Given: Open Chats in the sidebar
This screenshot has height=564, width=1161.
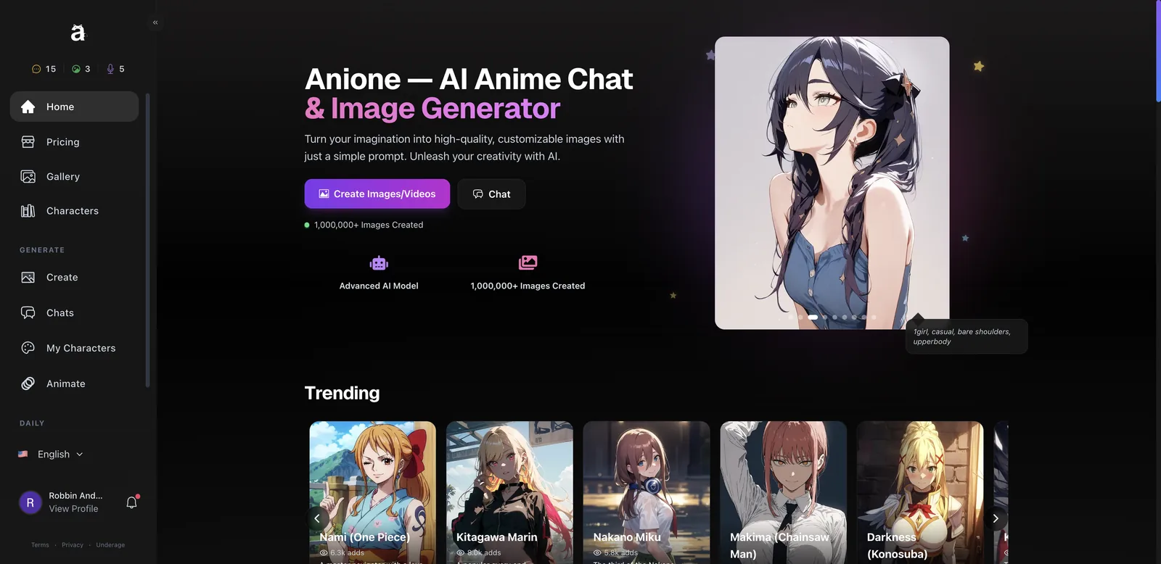Looking at the screenshot, I should pos(74,312).
